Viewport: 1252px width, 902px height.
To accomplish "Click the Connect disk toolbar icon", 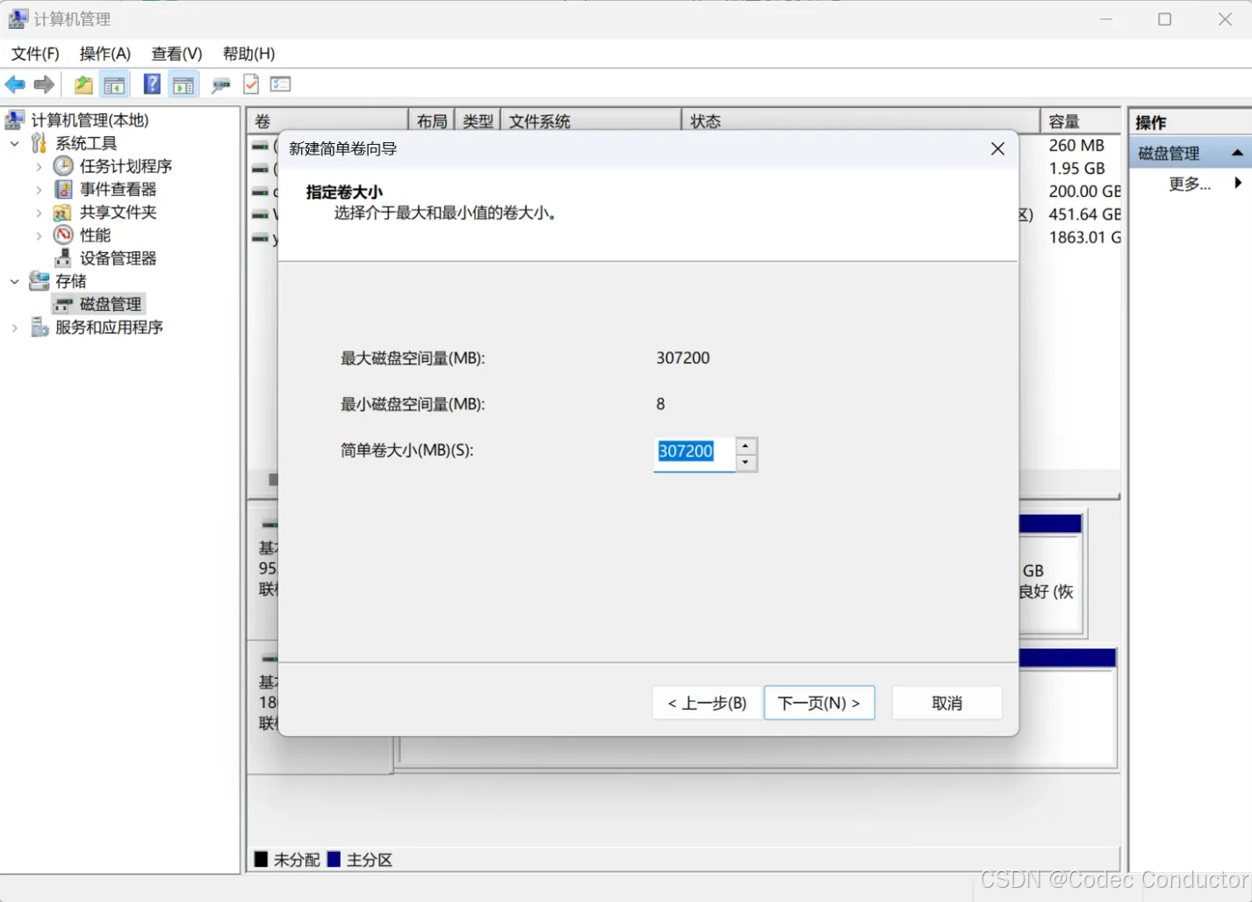I will [221, 84].
